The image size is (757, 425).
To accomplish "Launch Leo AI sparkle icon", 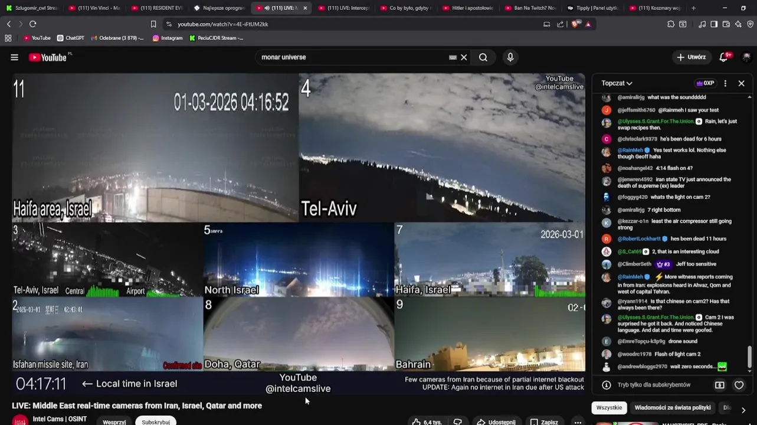I will coord(738,24).
